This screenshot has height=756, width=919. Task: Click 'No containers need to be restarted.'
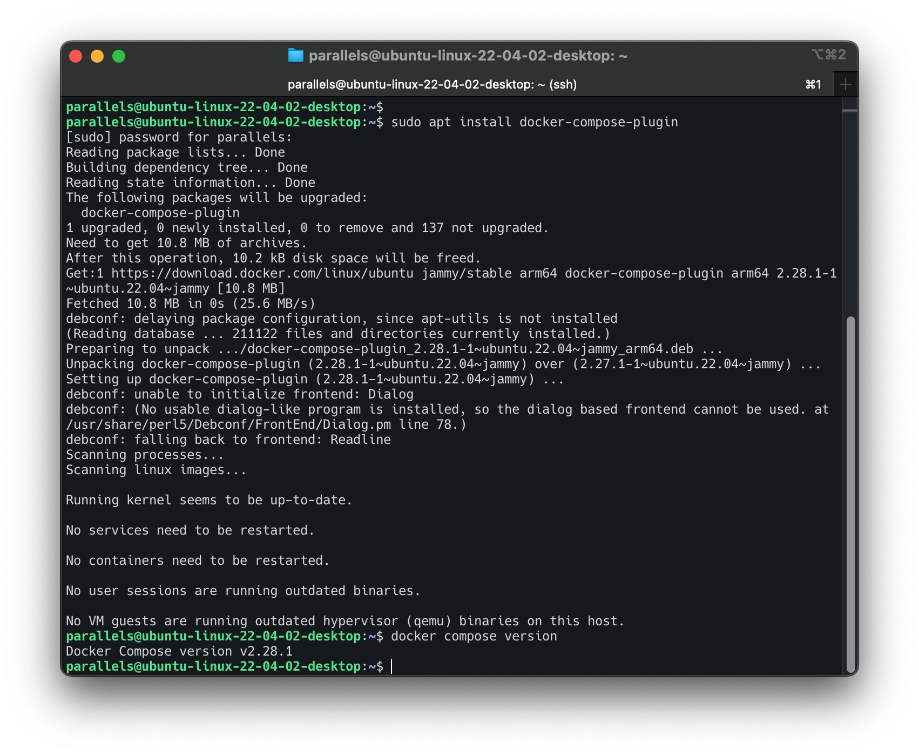[198, 561]
